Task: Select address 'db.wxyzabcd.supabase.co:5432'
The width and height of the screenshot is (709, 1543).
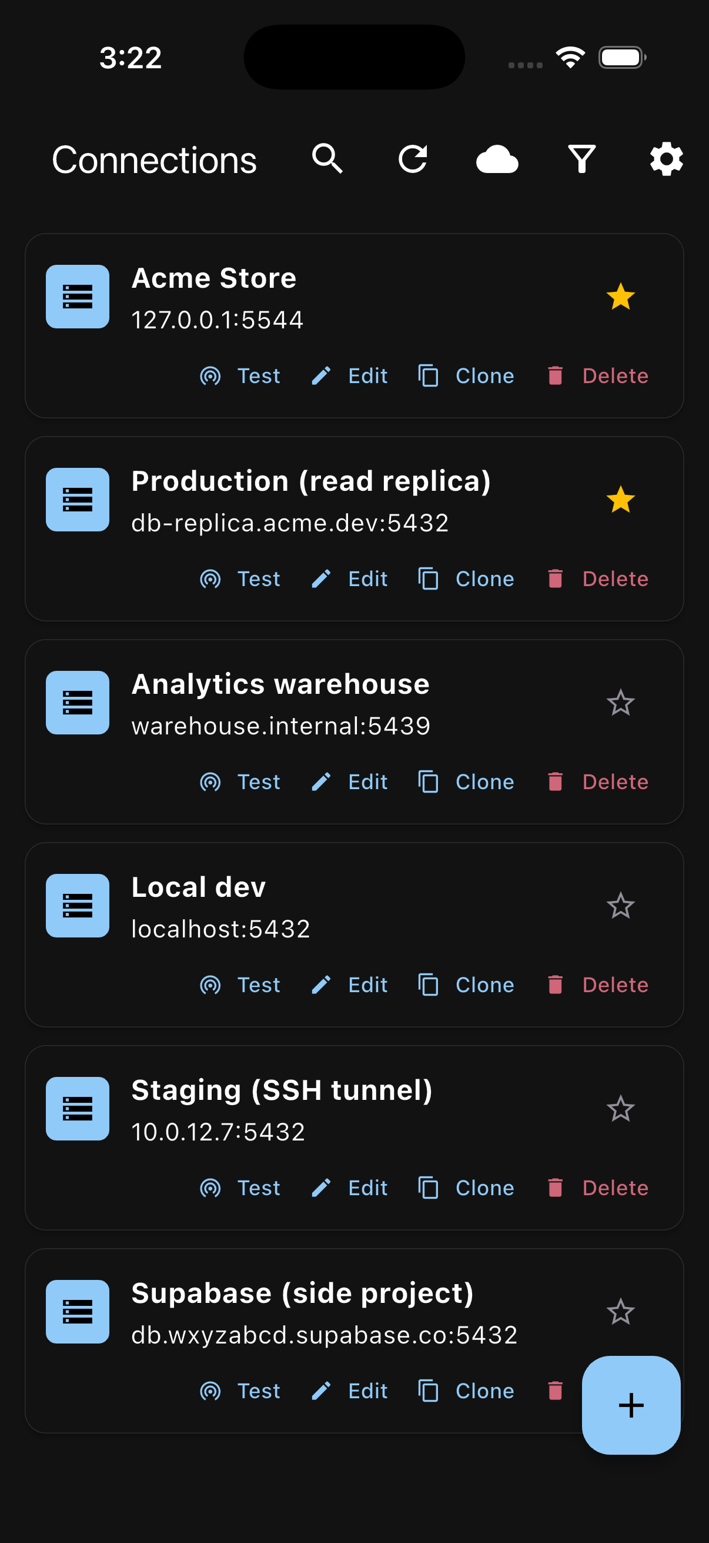Action: [x=325, y=1335]
